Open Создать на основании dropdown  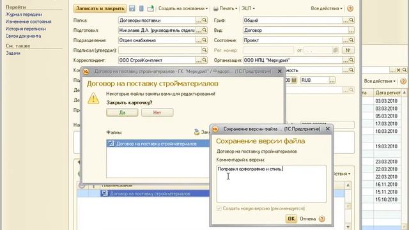coord(183,8)
